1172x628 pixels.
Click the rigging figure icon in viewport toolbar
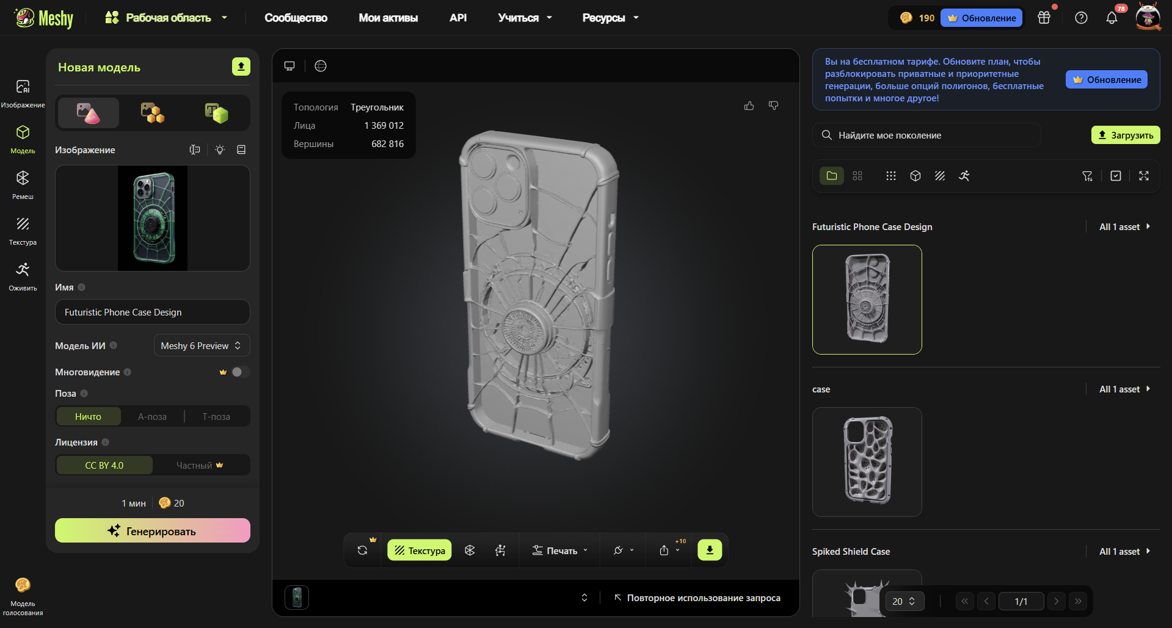[500, 550]
